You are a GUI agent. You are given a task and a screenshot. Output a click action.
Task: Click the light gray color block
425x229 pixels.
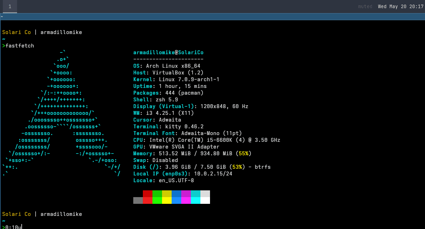click(205, 194)
